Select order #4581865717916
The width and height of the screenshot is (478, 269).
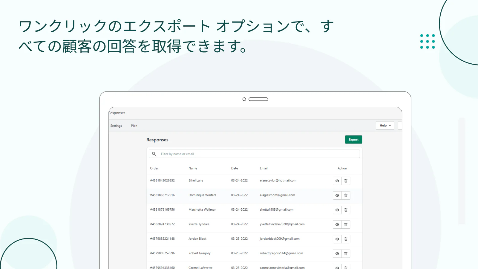pyautogui.click(x=162, y=195)
